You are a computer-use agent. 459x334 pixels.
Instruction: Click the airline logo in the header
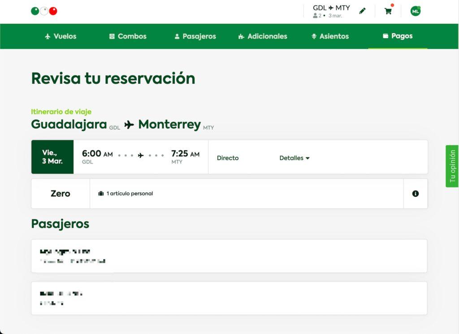click(x=44, y=11)
